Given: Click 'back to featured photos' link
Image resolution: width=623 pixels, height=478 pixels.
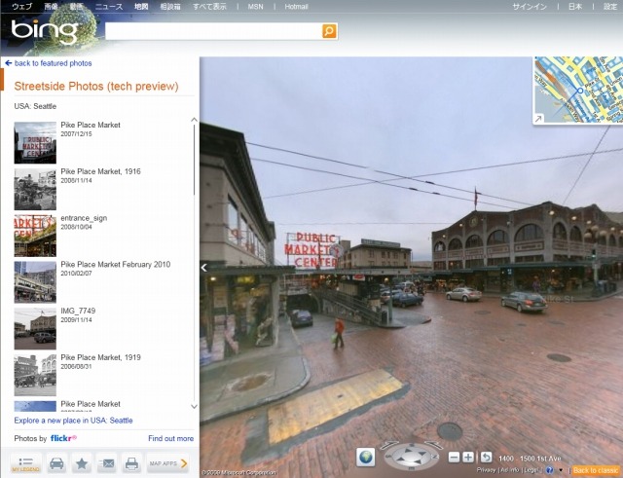Looking at the screenshot, I should [x=53, y=63].
